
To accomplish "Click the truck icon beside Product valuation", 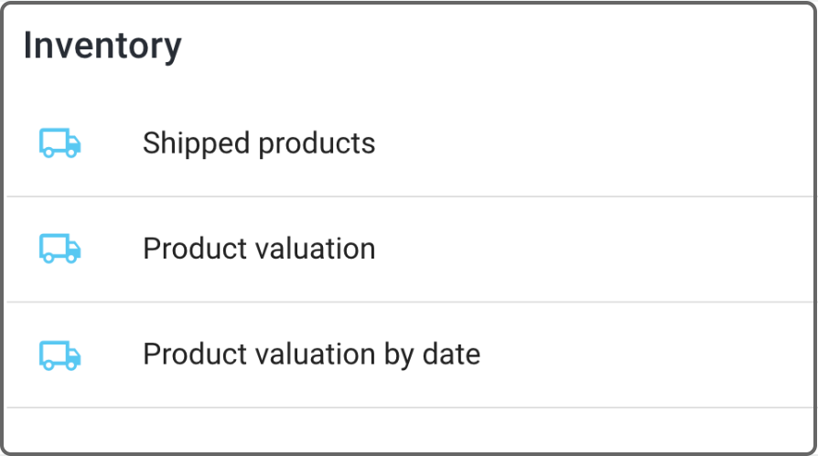I will (60, 249).
